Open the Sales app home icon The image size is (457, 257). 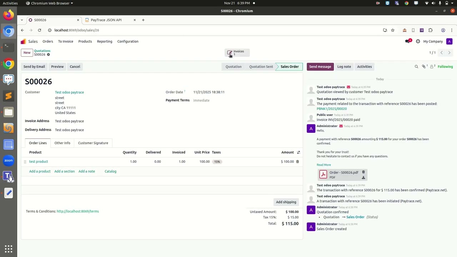[23, 41]
